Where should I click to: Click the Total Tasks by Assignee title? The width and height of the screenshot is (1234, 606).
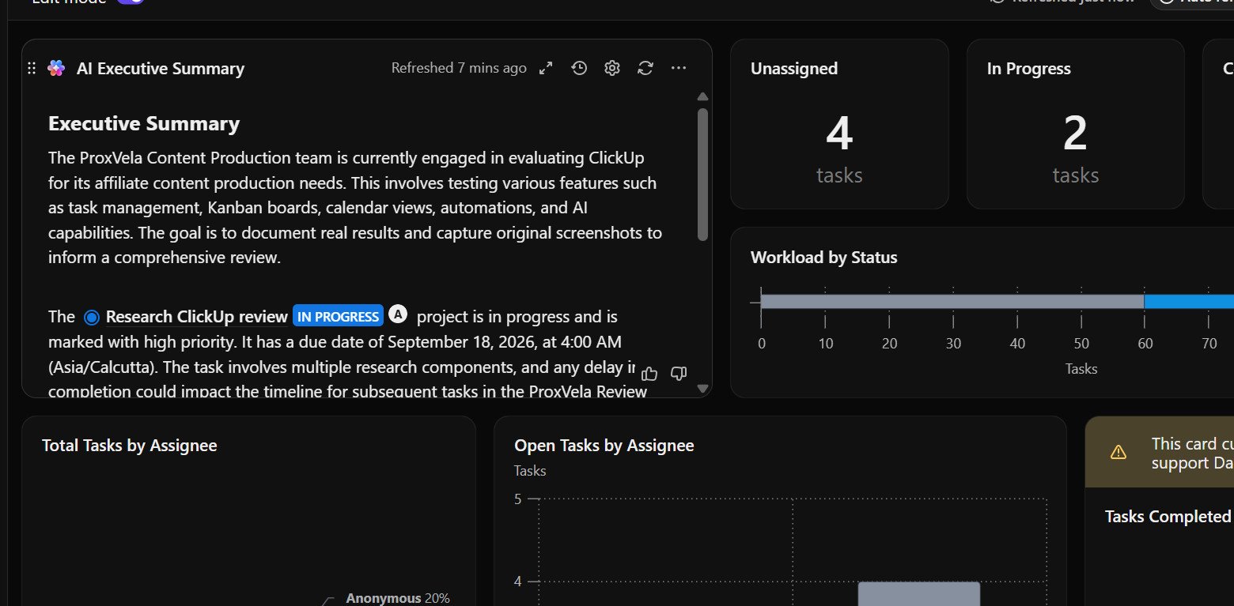coord(130,446)
